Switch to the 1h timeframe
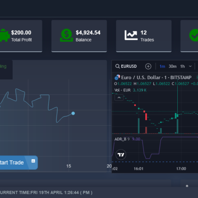 pos(182,66)
